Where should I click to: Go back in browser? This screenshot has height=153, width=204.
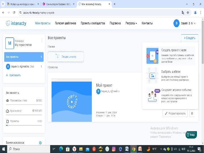3,12
